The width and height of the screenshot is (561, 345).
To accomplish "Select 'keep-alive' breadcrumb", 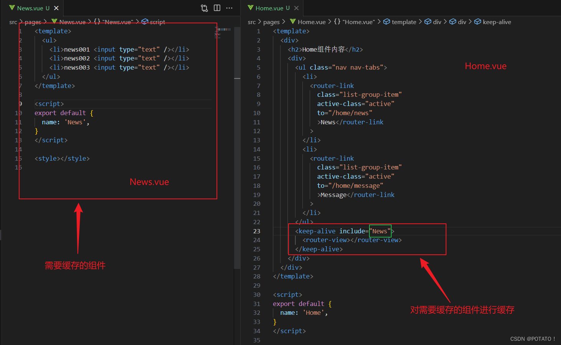I will tap(497, 22).
